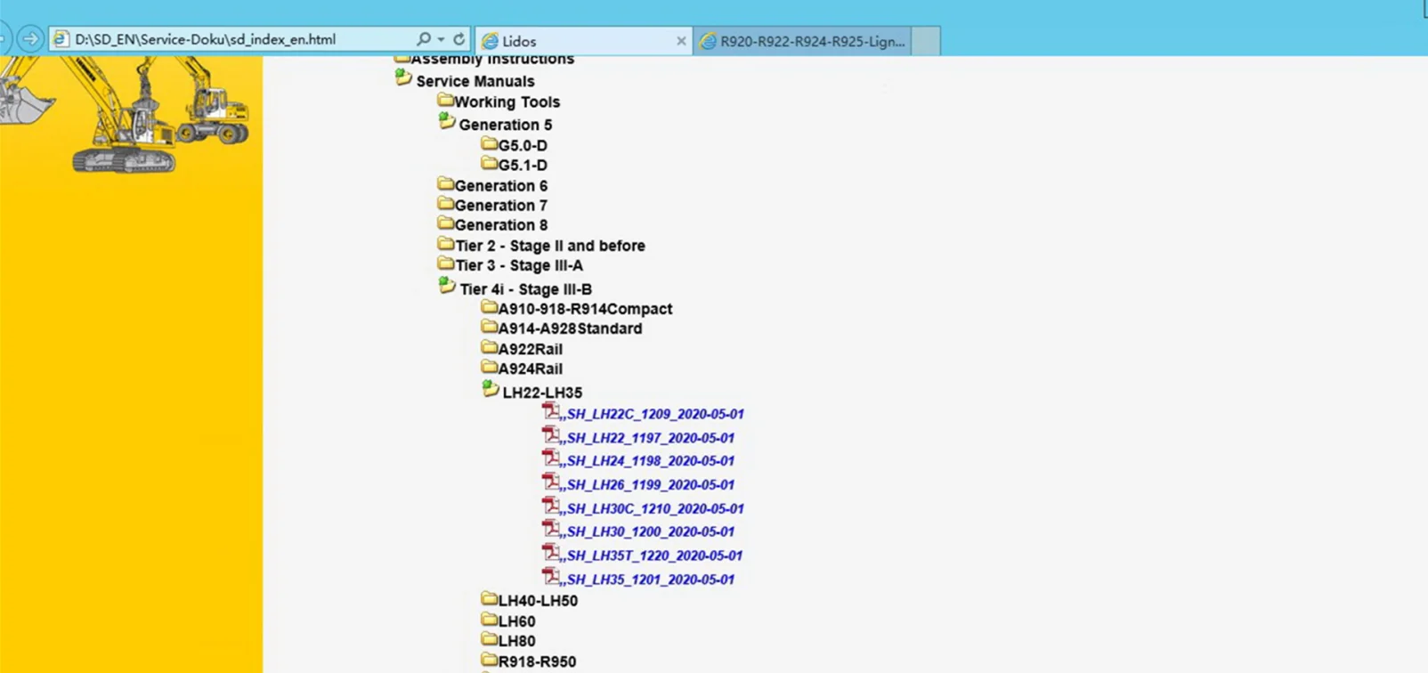Open SH_LH24_1198_2020-05-01 link
The height and width of the screenshot is (673, 1428).
[650, 461]
